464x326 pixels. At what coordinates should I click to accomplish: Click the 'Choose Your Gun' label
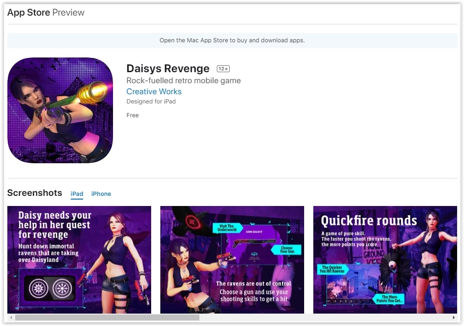click(x=288, y=250)
